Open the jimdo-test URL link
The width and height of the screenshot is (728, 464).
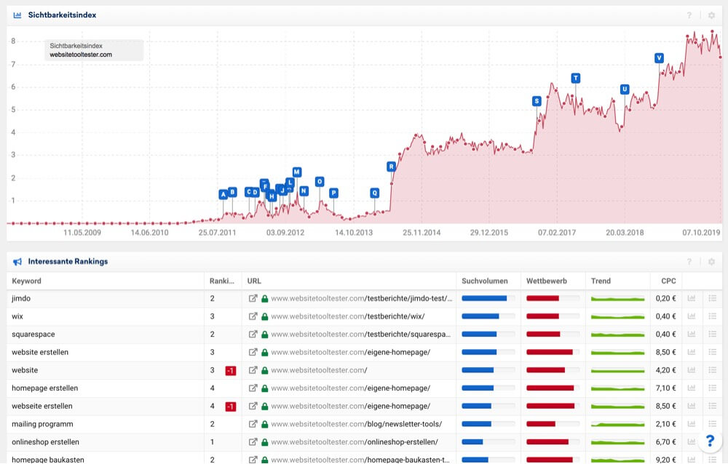point(362,298)
